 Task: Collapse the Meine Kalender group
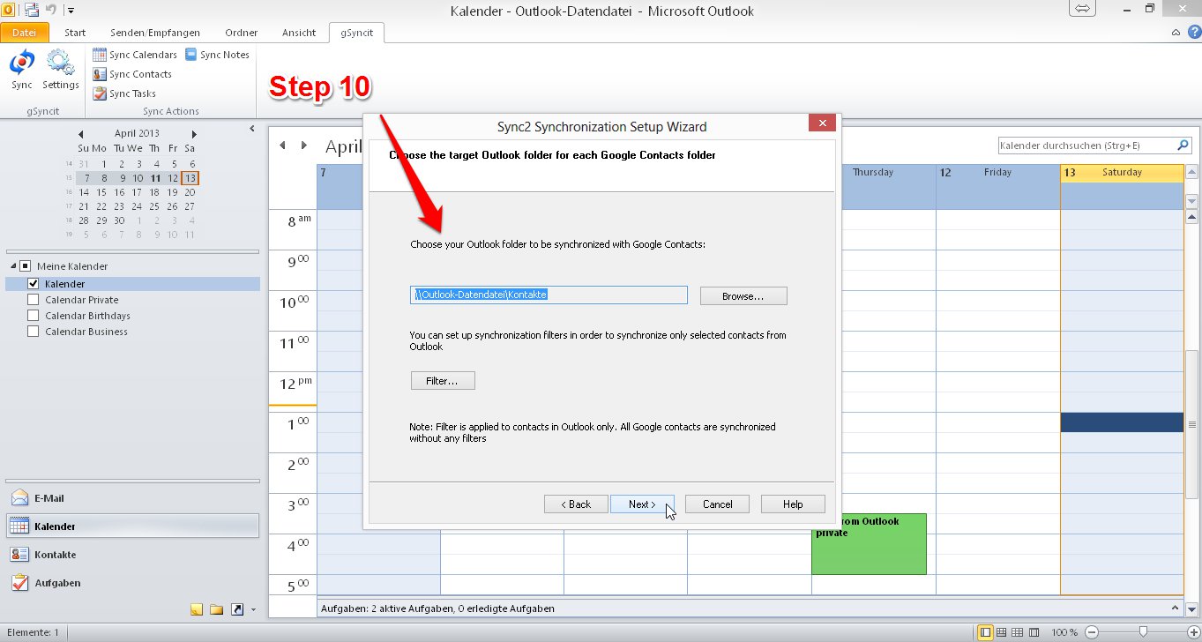click(x=14, y=266)
